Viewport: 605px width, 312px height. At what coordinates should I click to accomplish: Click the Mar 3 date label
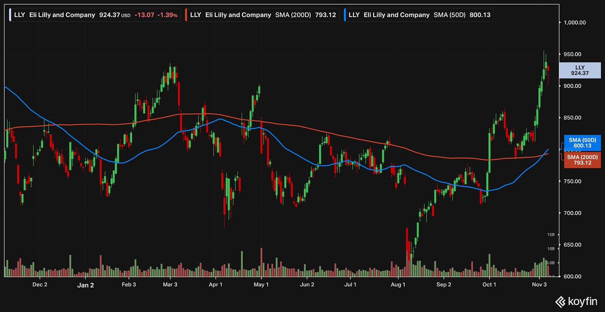170,285
